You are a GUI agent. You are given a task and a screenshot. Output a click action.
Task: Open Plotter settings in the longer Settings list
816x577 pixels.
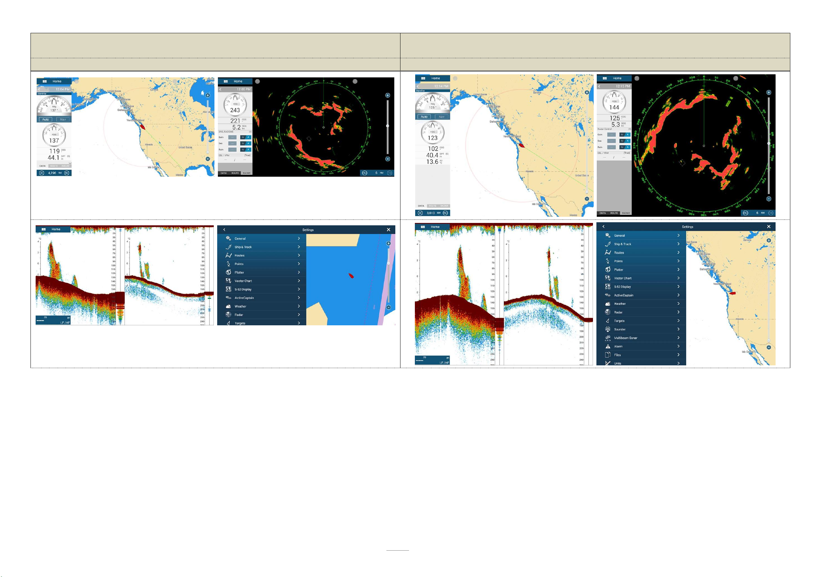click(642, 270)
